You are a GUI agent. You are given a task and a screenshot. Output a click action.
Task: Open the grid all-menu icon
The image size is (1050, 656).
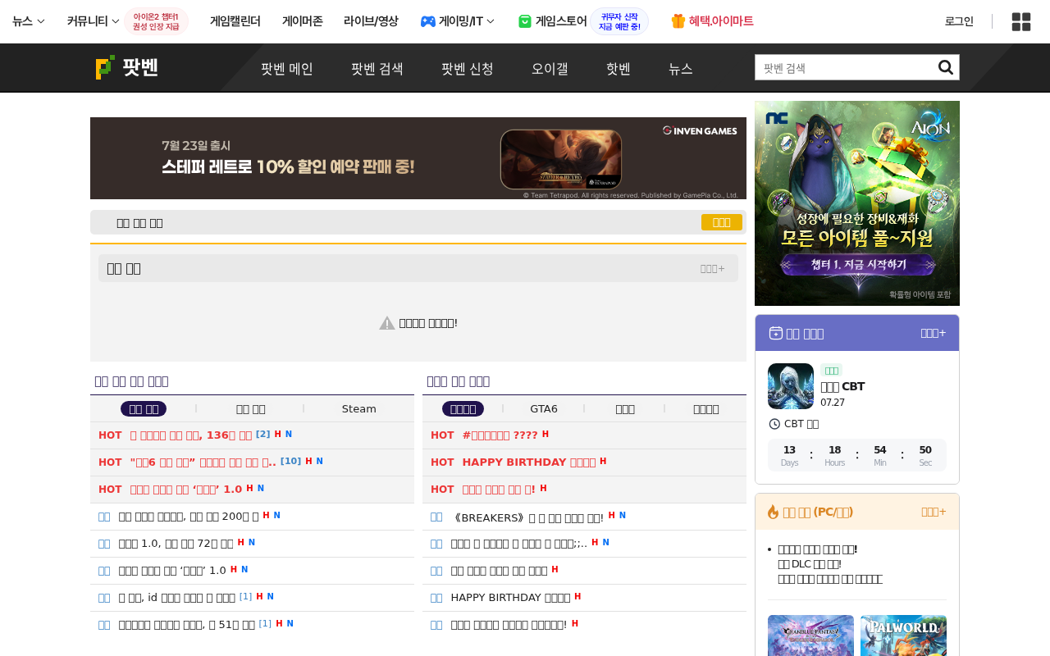click(1021, 21)
